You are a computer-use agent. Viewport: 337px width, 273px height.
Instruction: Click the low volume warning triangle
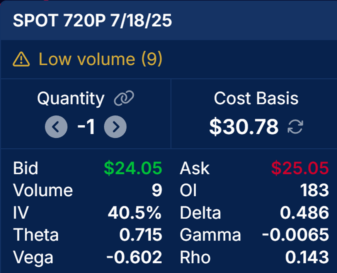(x=21, y=59)
